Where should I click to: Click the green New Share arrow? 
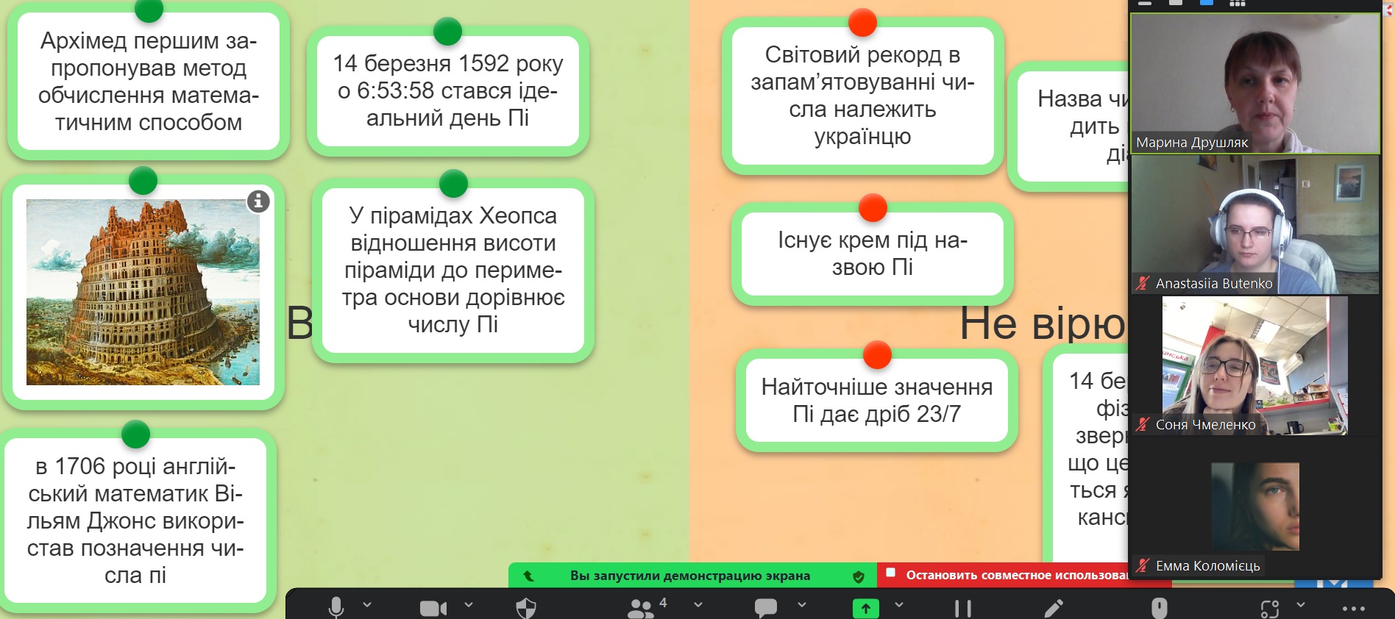(865, 608)
